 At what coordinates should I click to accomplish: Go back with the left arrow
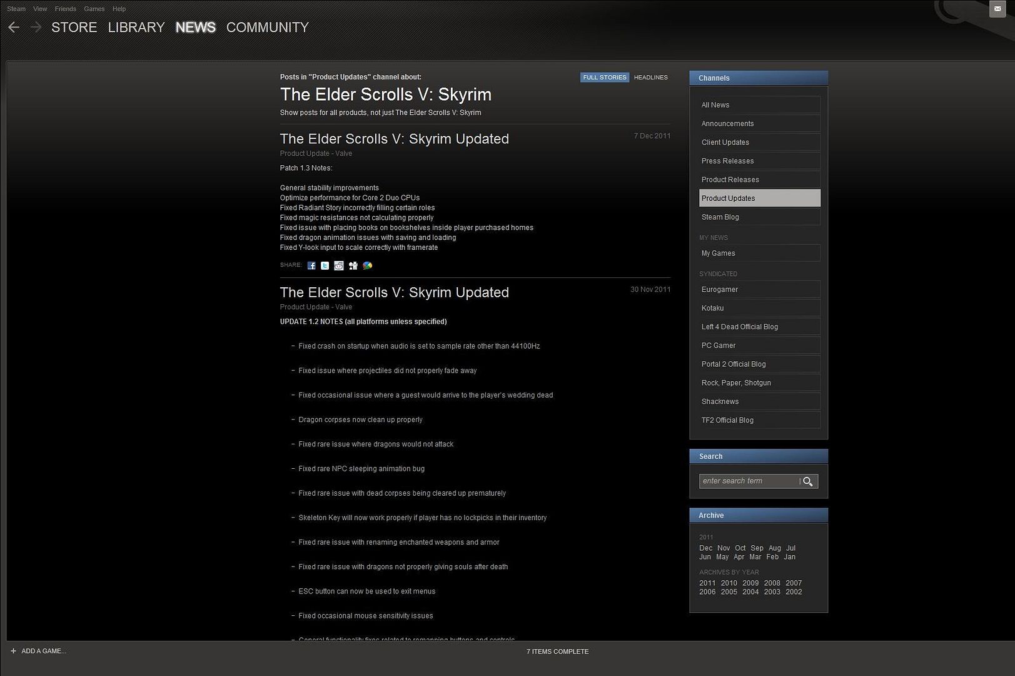tap(14, 27)
